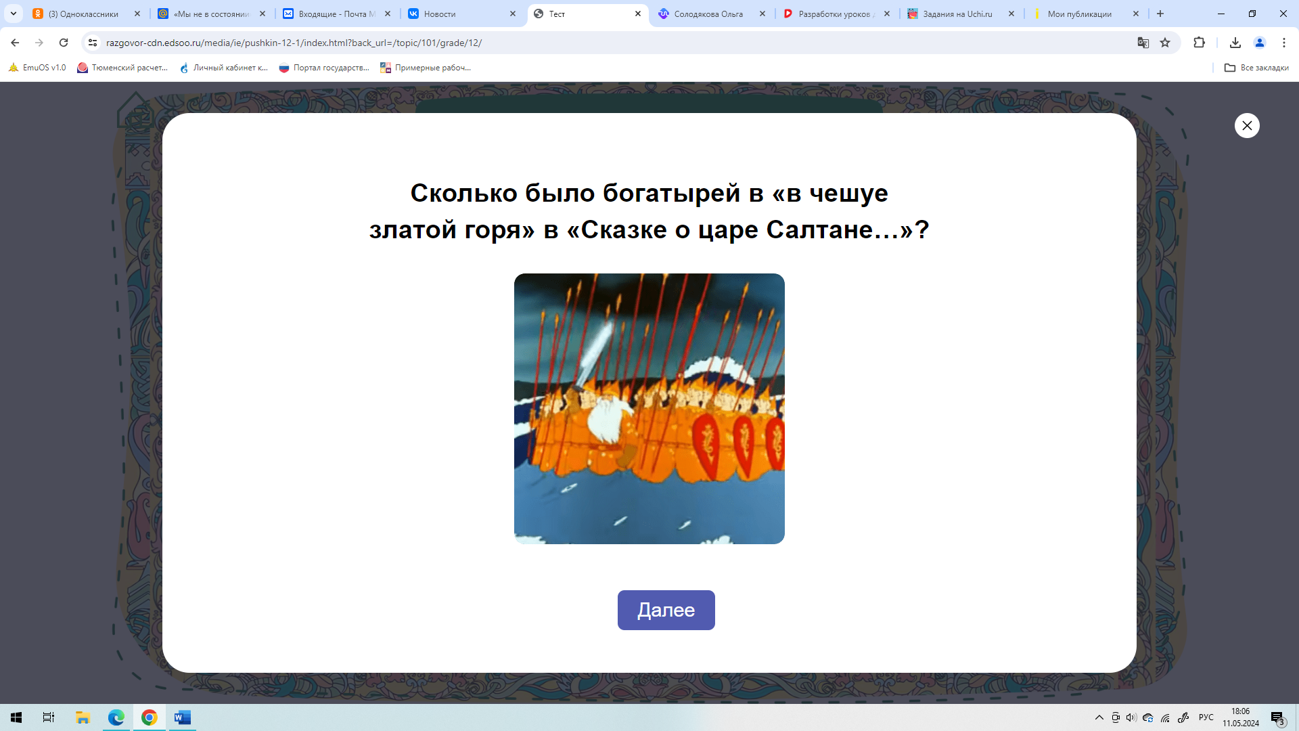The height and width of the screenshot is (731, 1299).
Task: Close the Мои публикации tab
Action: point(1135,14)
